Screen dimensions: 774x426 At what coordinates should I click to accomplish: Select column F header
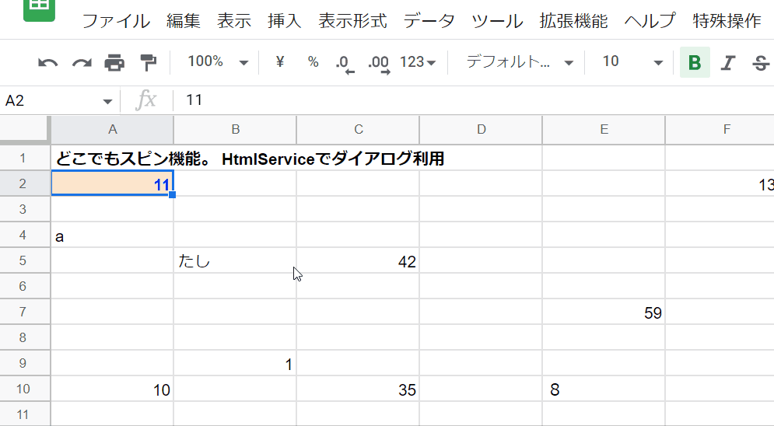(x=720, y=129)
